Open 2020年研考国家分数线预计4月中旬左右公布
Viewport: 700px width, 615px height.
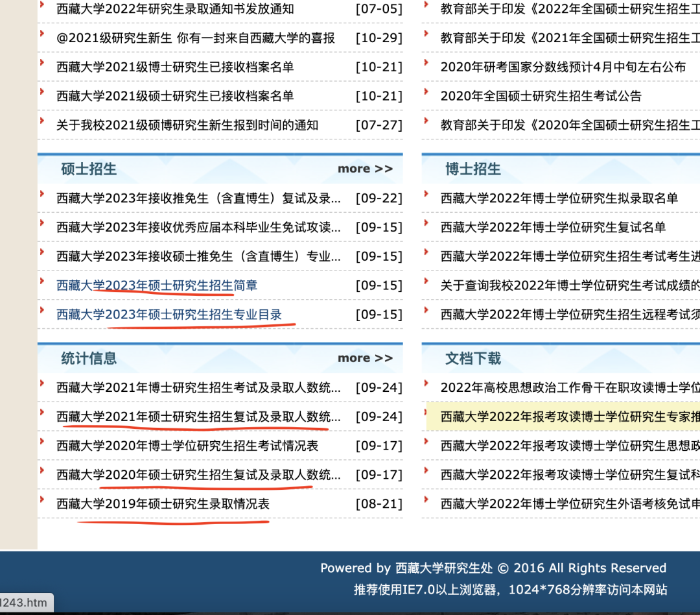click(x=563, y=67)
